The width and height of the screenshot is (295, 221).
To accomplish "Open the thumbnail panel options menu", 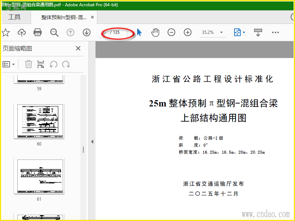I will coord(8,64).
